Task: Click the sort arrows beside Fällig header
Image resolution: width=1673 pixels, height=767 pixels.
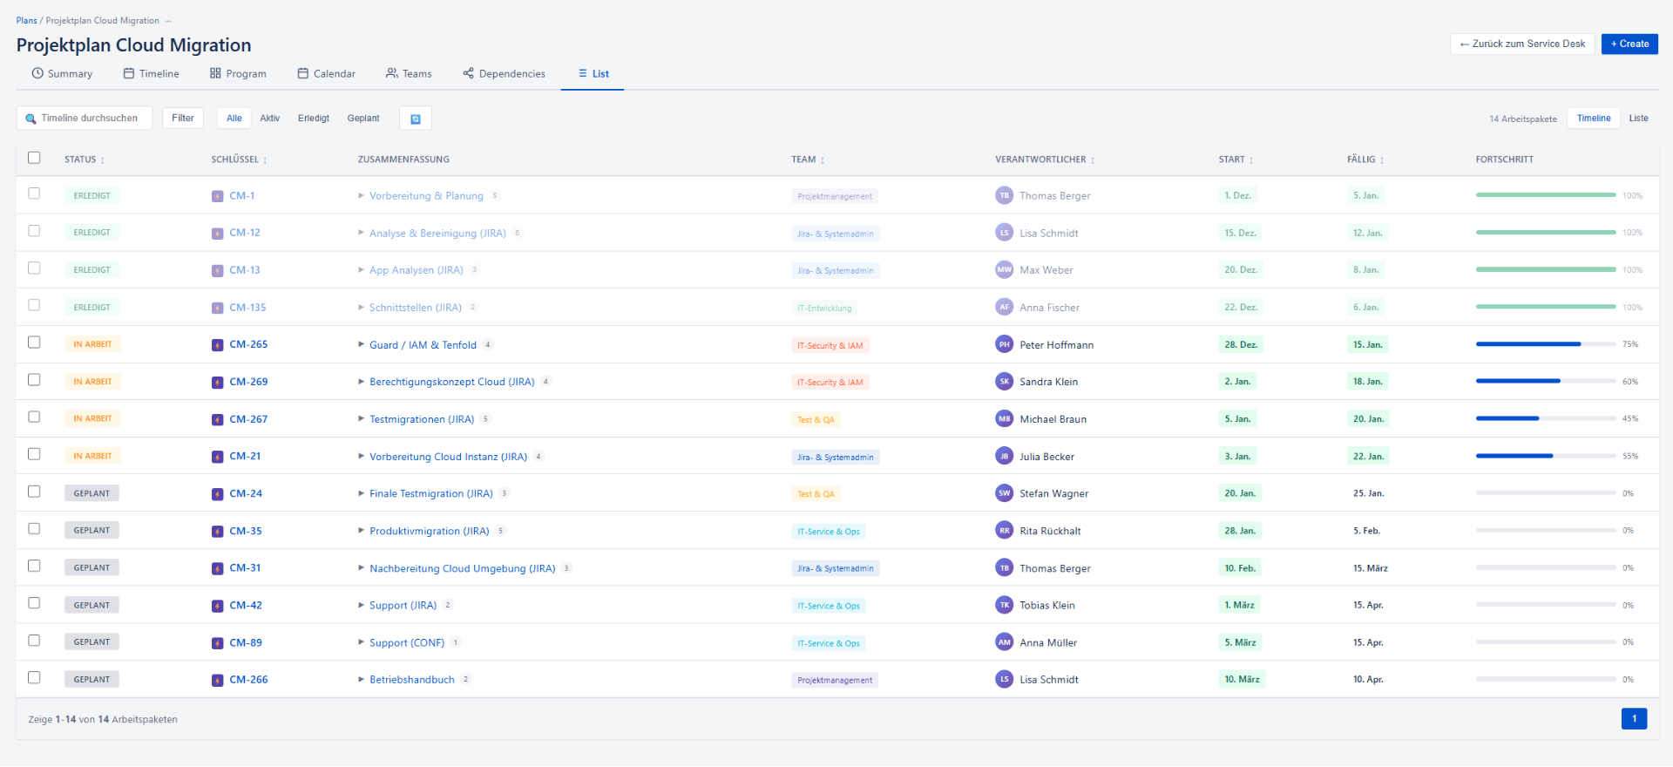Action: click(1382, 160)
